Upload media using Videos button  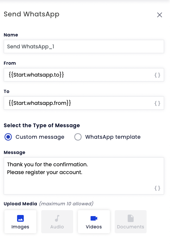(x=94, y=222)
